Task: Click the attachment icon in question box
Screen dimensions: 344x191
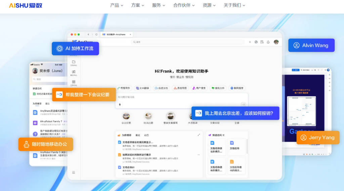Action: pos(120,105)
